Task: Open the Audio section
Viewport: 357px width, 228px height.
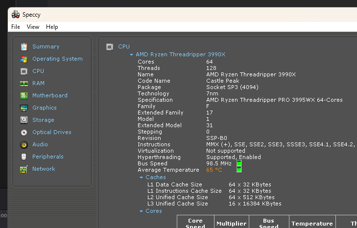Action: [40, 144]
